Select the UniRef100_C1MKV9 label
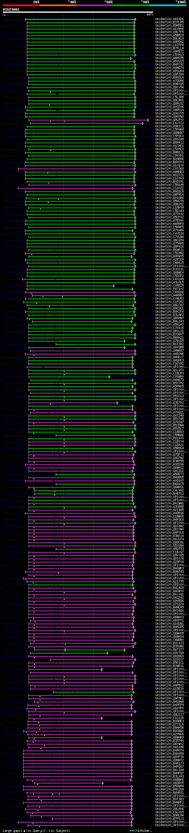189x833 pixels. [x=170, y=208]
